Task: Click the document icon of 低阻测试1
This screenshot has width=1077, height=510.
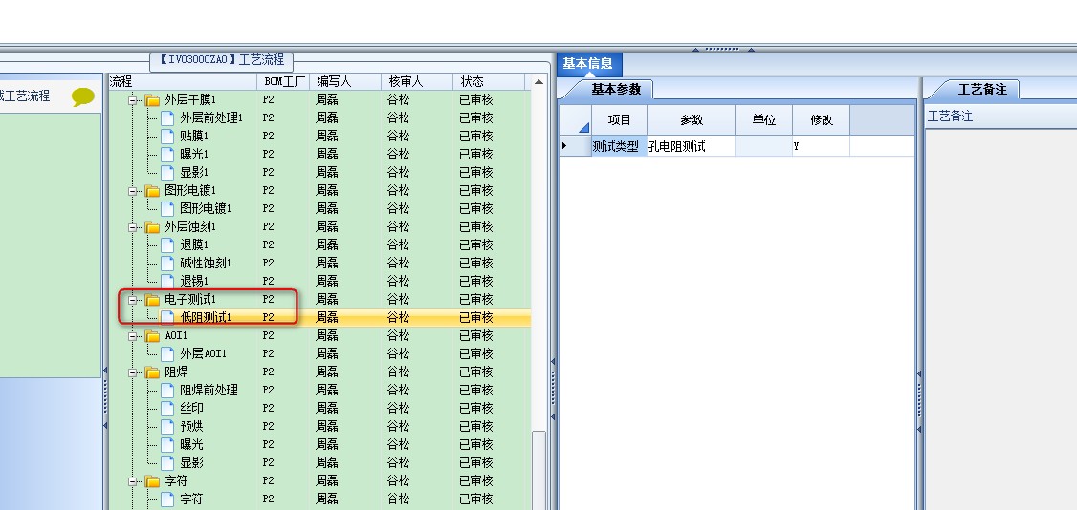Action: (167, 317)
